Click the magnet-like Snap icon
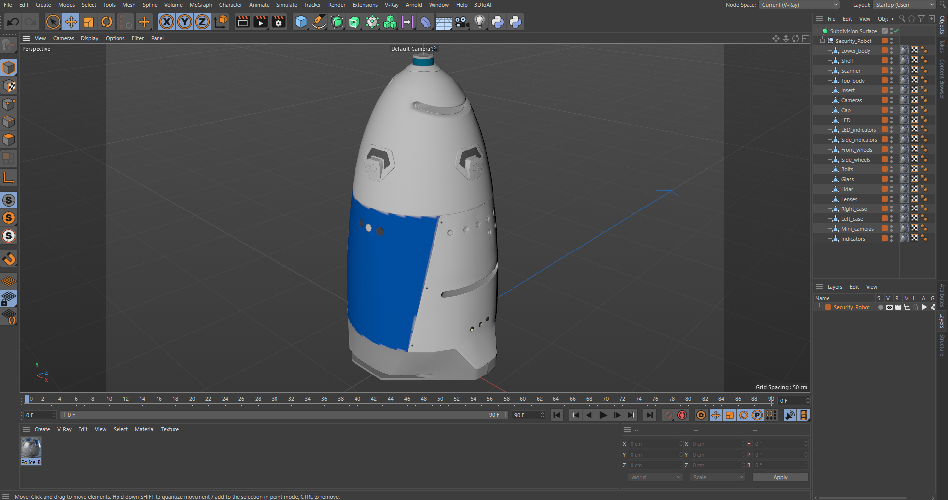The image size is (948, 500). [x=9, y=258]
